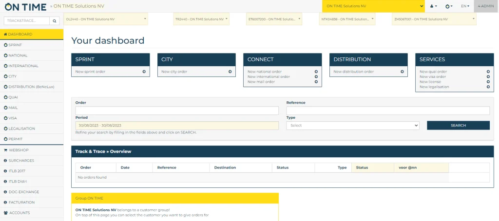Screen dimensions: 499x221
Task: Expand the ET6007200 account dropdown
Action: coord(274,19)
